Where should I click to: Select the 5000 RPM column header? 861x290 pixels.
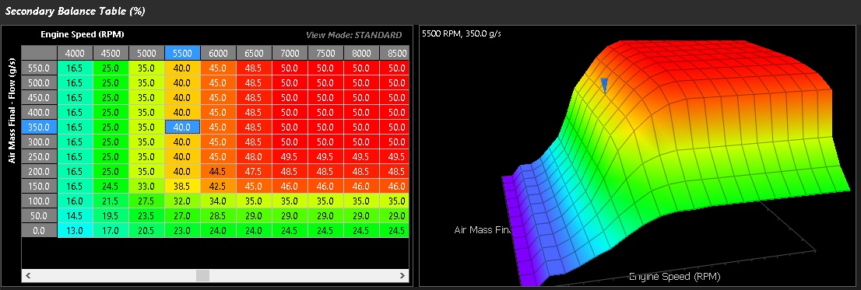[146, 53]
